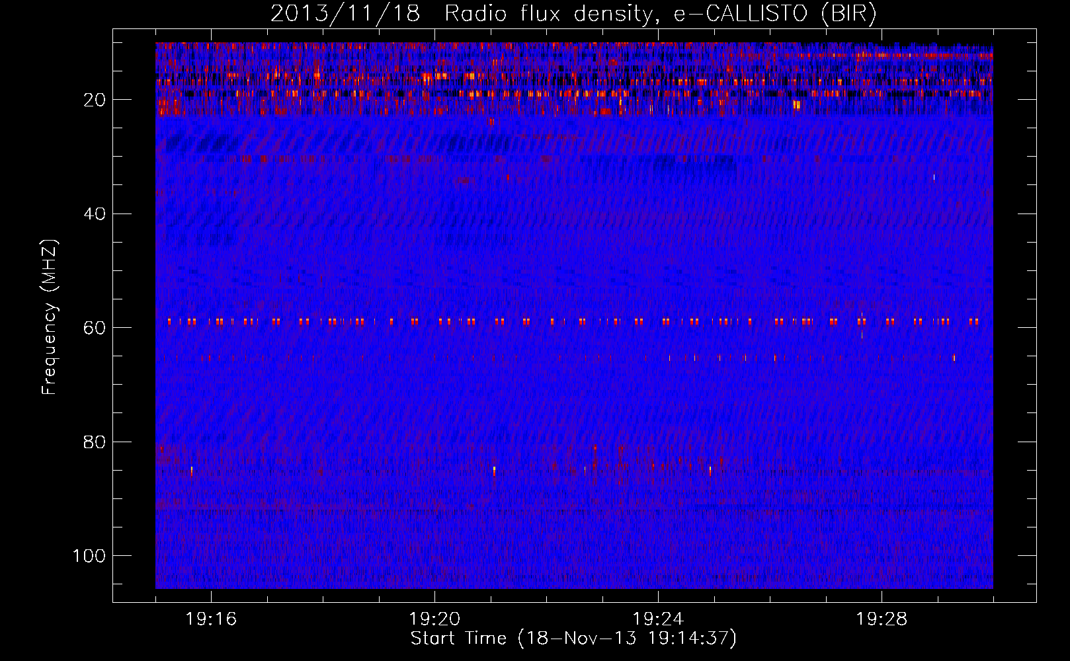
Task: Click the 60 frequency tick label
Action: tap(95, 328)
